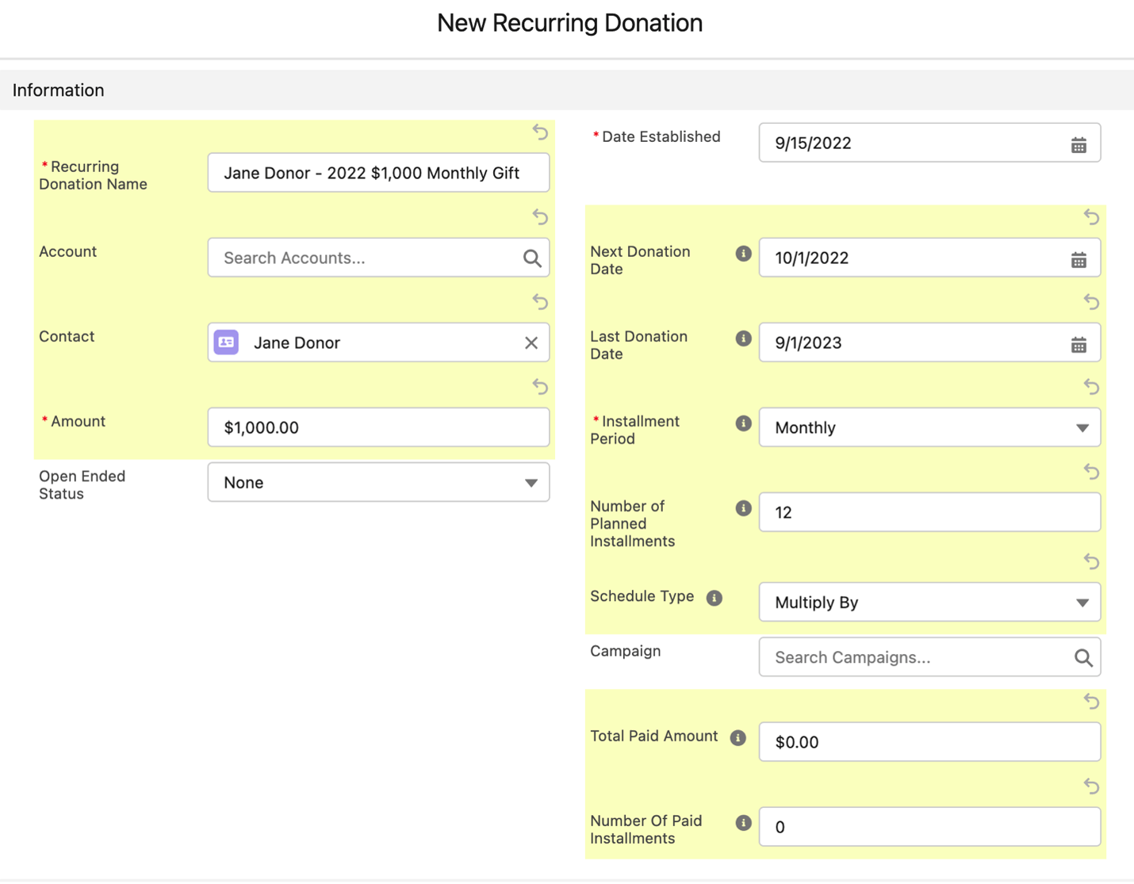
Task: Click the Number of Planned Installments input
Action: [929, 512]
